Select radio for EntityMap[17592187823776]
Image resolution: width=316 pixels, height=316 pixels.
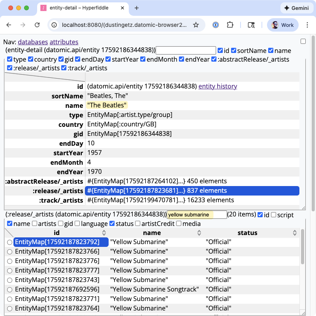(x=9, y=261)
